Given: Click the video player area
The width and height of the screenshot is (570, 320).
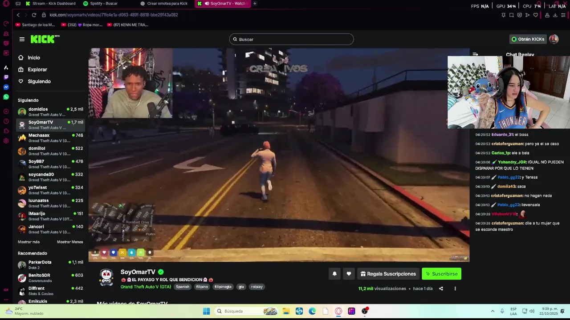Looking at the screenshot, I should 279,155.
